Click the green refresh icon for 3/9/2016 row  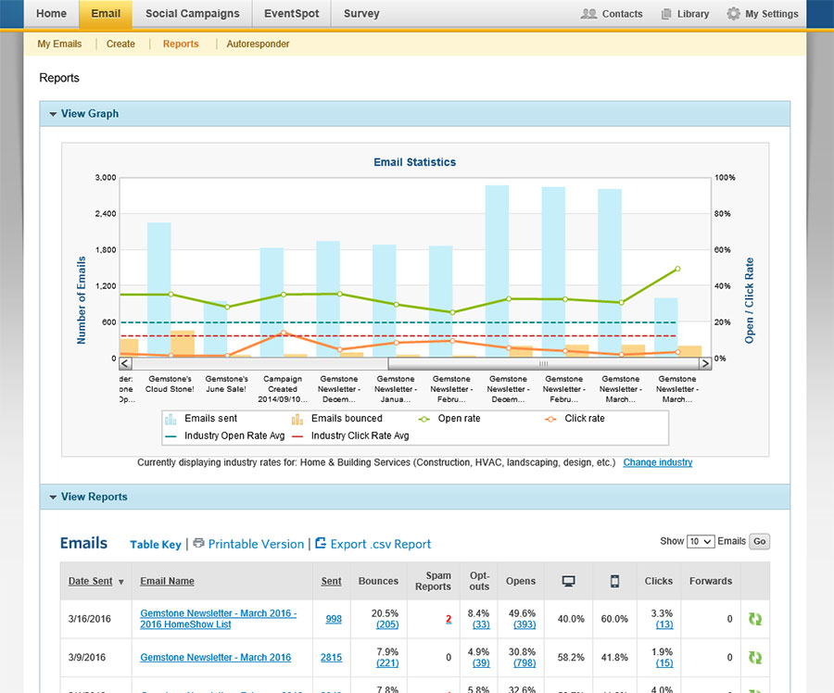click(755, 658)
